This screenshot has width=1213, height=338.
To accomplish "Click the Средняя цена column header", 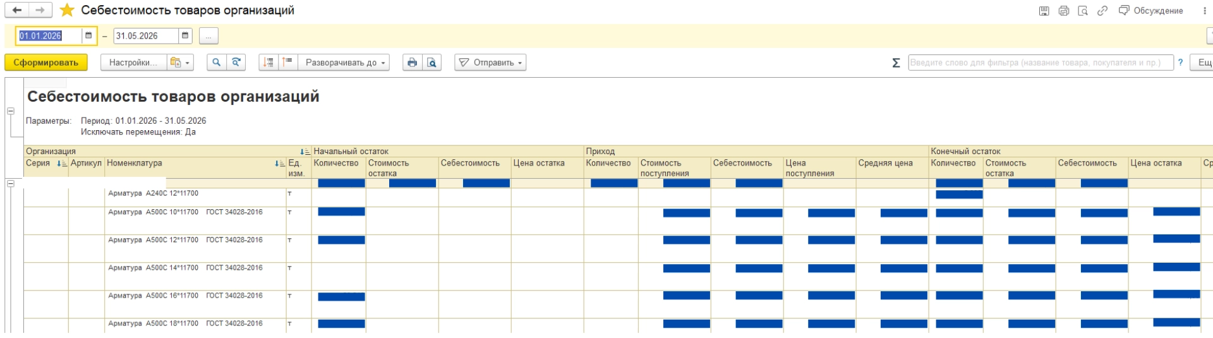I will (892, 167).
